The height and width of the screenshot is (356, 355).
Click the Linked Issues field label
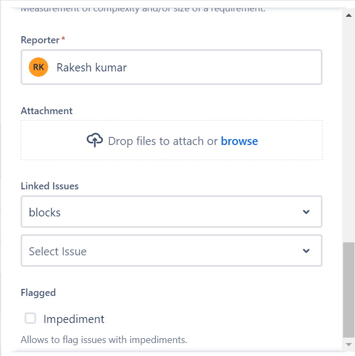coord(49,186)
